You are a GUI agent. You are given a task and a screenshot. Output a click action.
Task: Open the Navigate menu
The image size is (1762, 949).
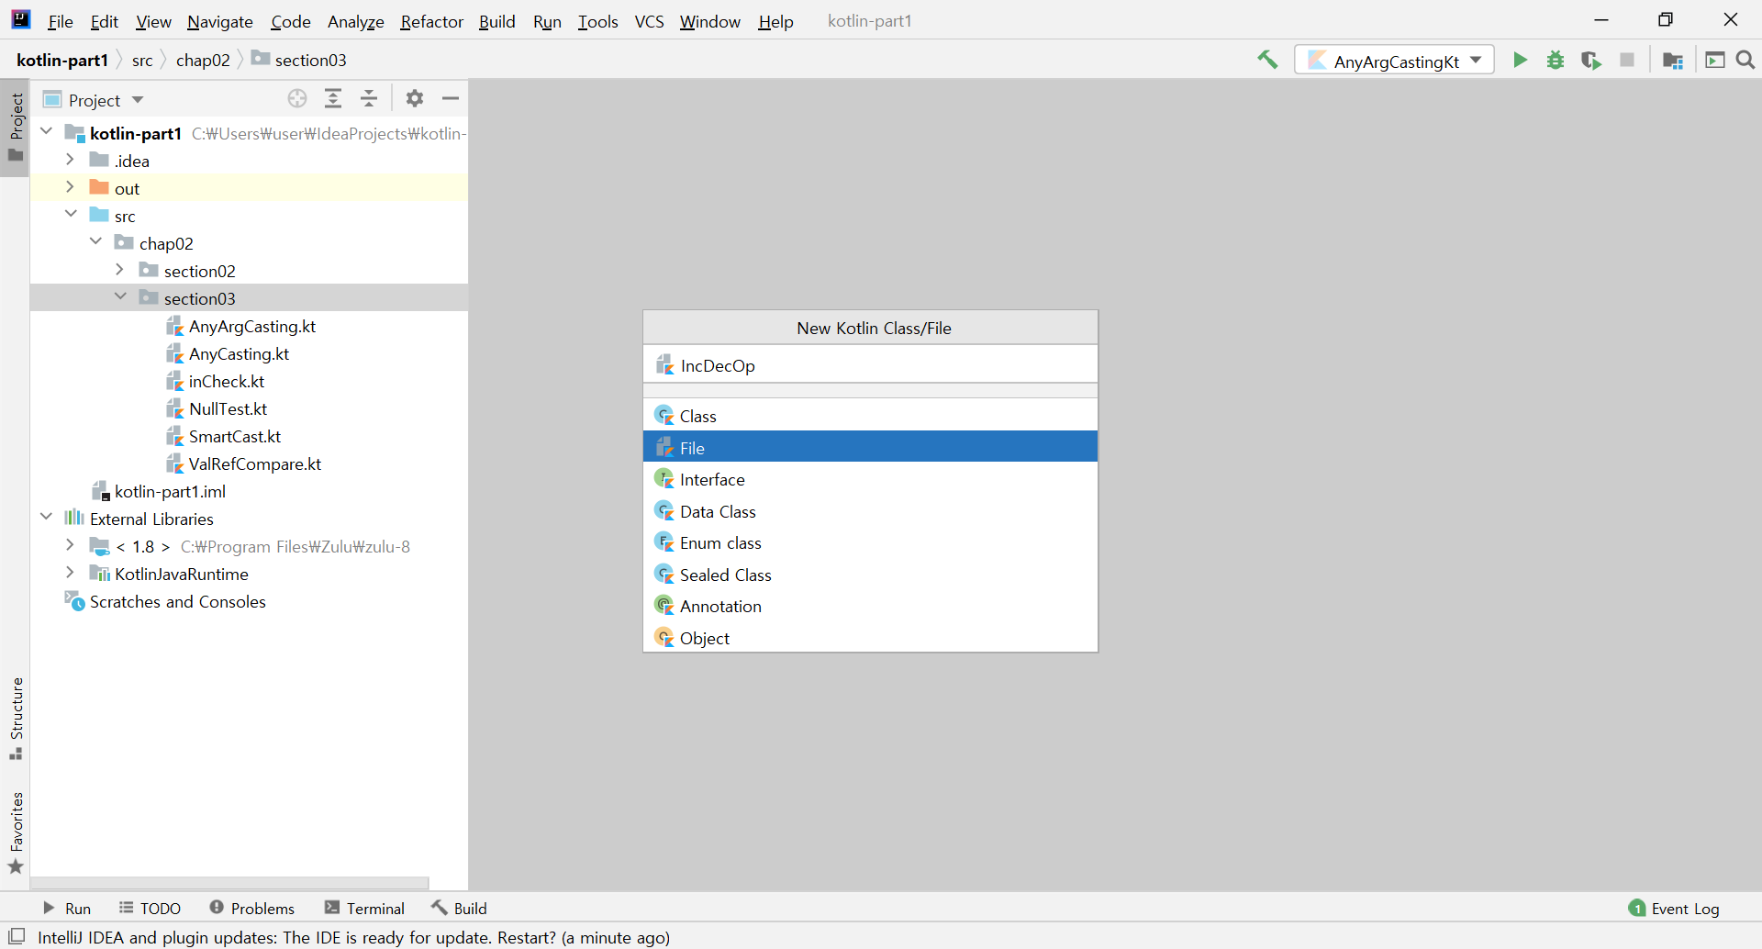[x=220, y=21]
